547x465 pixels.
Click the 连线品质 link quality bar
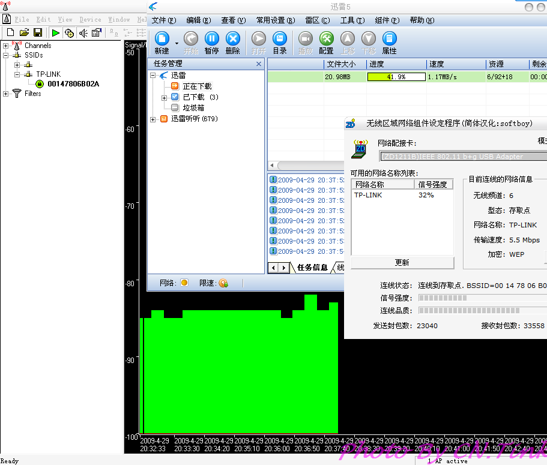[483, 310]
